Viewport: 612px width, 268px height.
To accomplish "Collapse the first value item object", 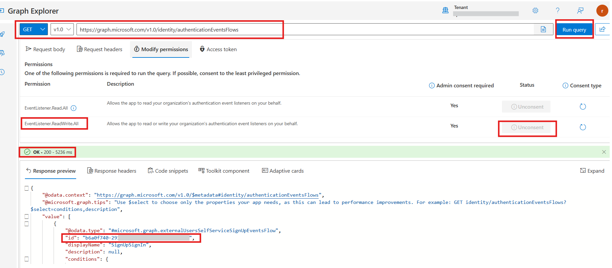I will click(x=27, y=224).
